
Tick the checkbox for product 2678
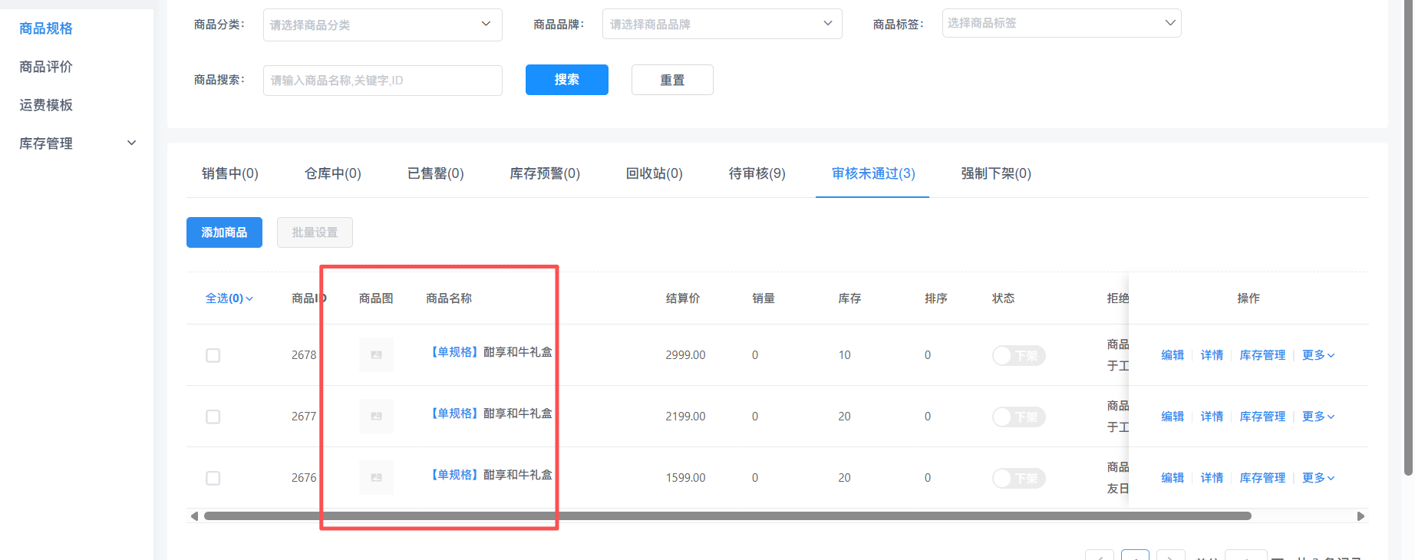coord(213,355)
